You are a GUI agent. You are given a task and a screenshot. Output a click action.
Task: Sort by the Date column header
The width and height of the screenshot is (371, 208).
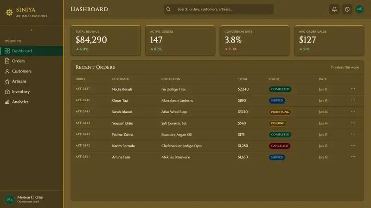coord(322,79)
